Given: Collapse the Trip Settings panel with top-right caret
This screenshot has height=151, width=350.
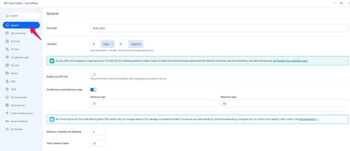Looking at the screenshot, I should tap(347, 3).
